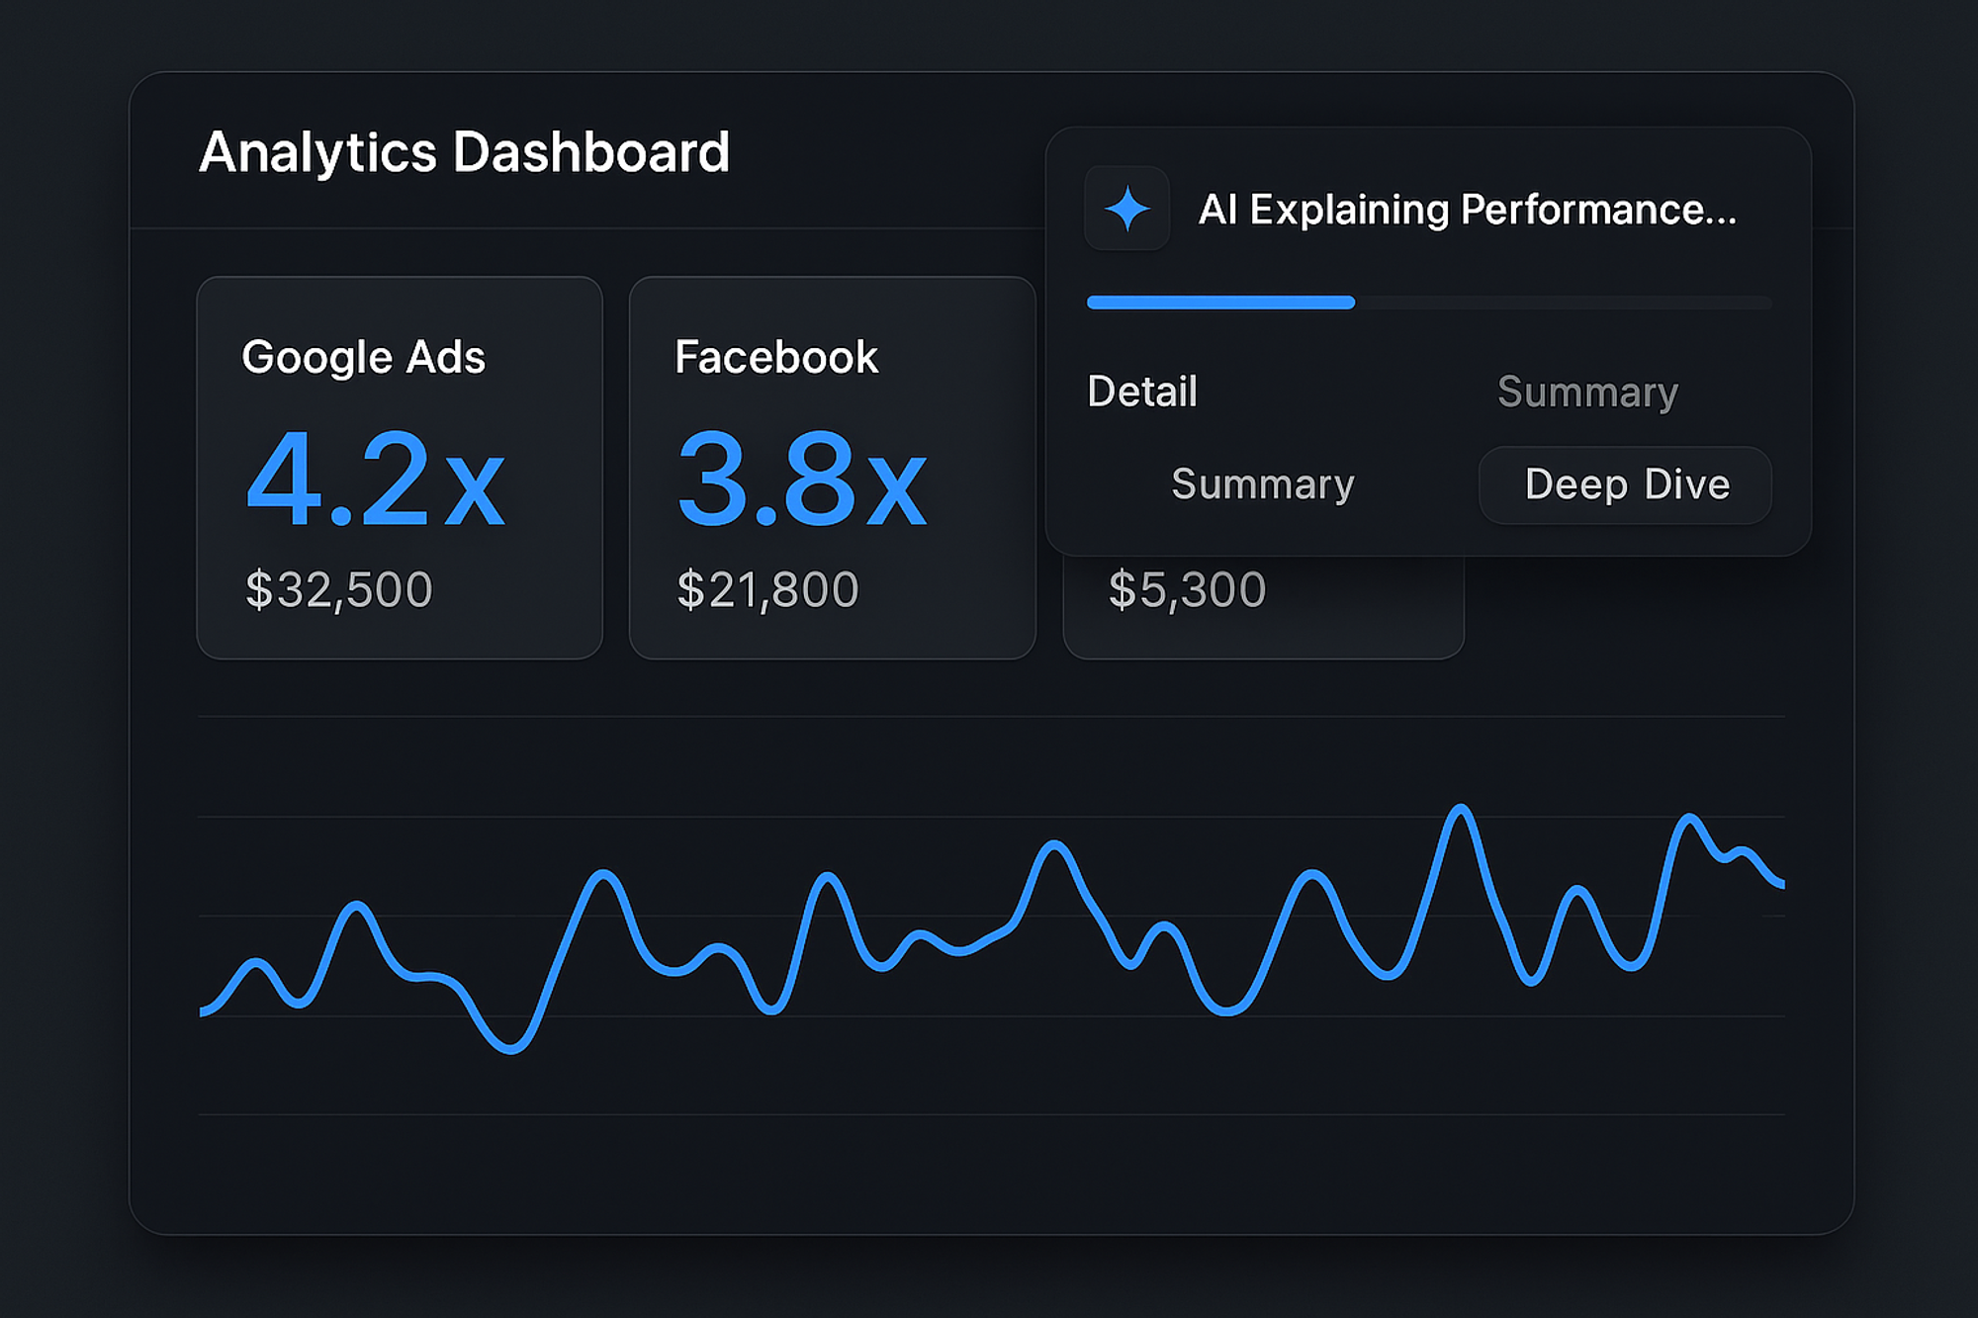This screenshot has width=1978, height=1318.
Task: Click the left starting point of chart line
Action: click(205, 1010)
